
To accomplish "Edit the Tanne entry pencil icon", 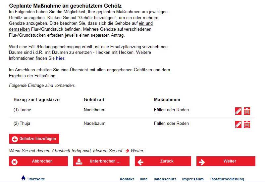I will pyautogui.click(x=238, y=111).
